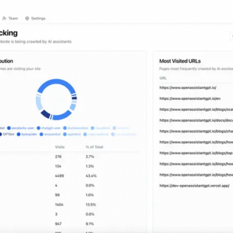Open the openassistantgpt.io/docs/docu... URL
Viewport: 233px width, 233px height.
[x=196, y=120]
